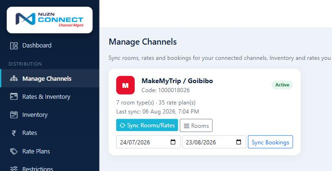Click the Restrictions sliders icon
332x171 pixels.
click(14, 169)
